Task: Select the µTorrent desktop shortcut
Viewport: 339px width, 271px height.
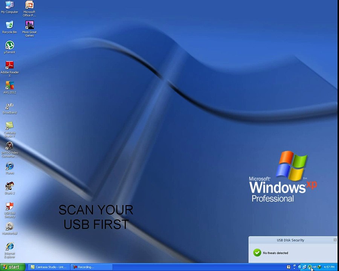Action: [9, 47]
